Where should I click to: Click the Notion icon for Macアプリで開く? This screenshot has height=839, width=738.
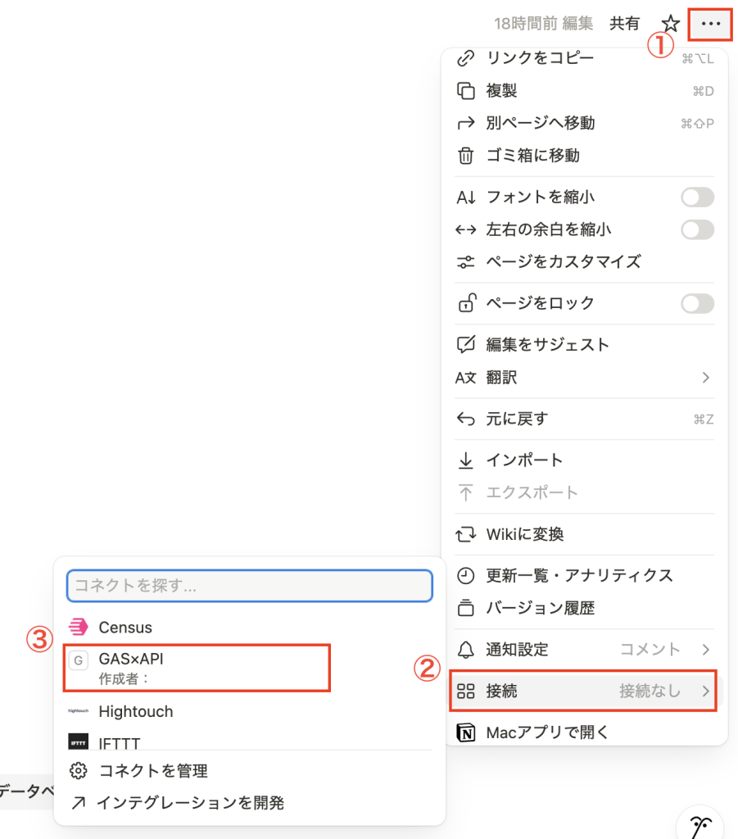pos(465,732)
